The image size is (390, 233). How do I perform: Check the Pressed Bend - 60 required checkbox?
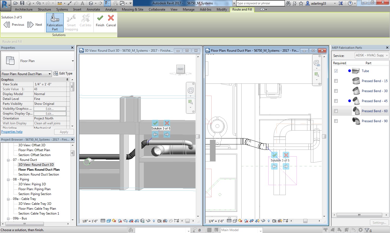point(336,111)
